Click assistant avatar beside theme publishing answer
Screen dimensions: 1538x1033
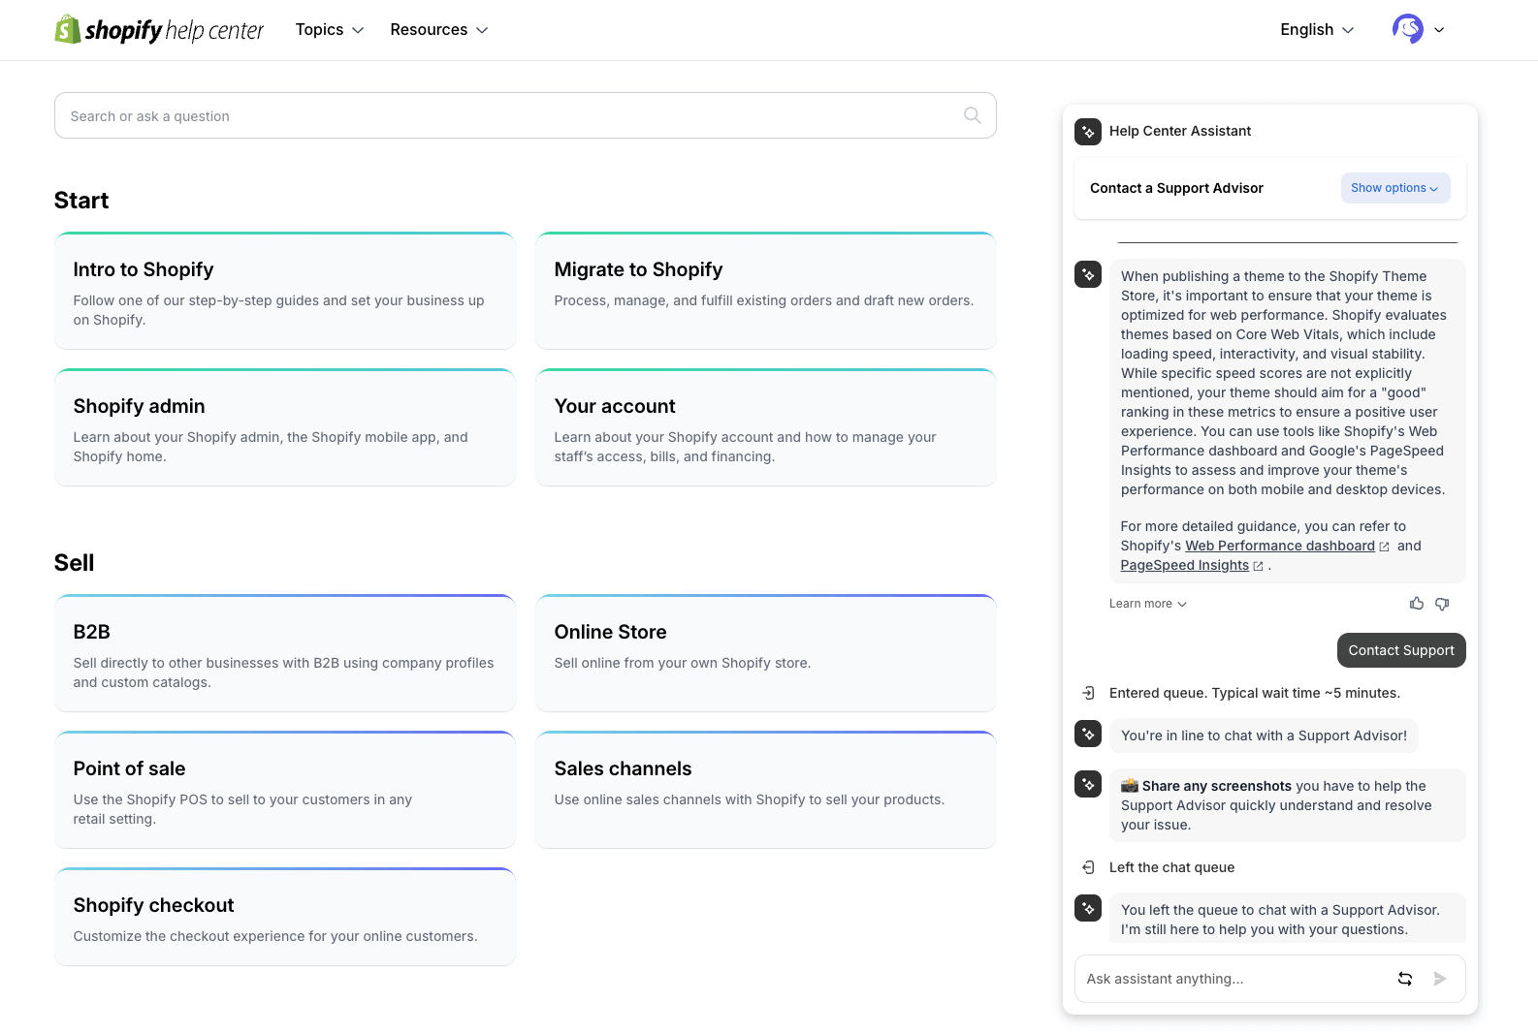[1088, 274]
